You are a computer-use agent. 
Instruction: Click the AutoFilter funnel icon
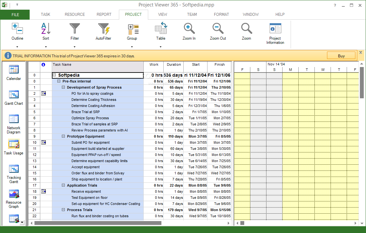point(103,29)
